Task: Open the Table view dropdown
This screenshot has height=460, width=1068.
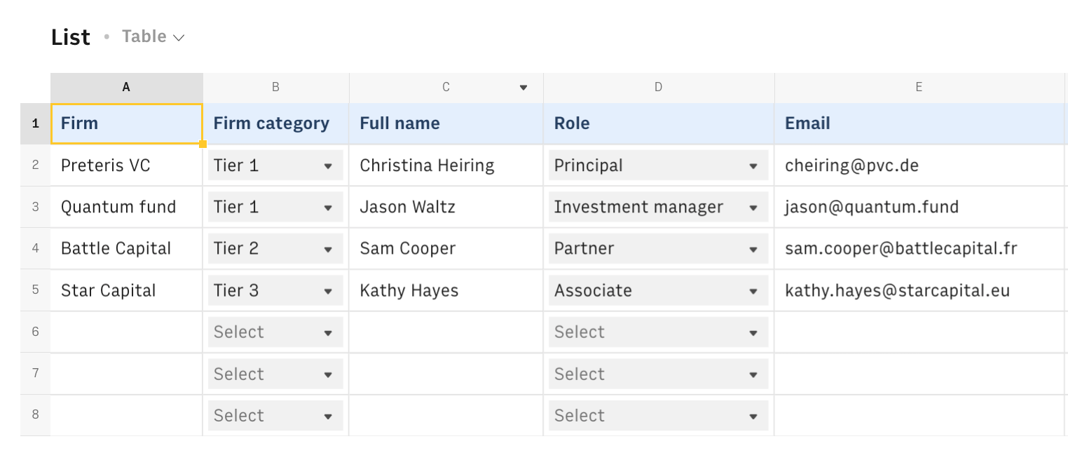Action: point(153,36)
